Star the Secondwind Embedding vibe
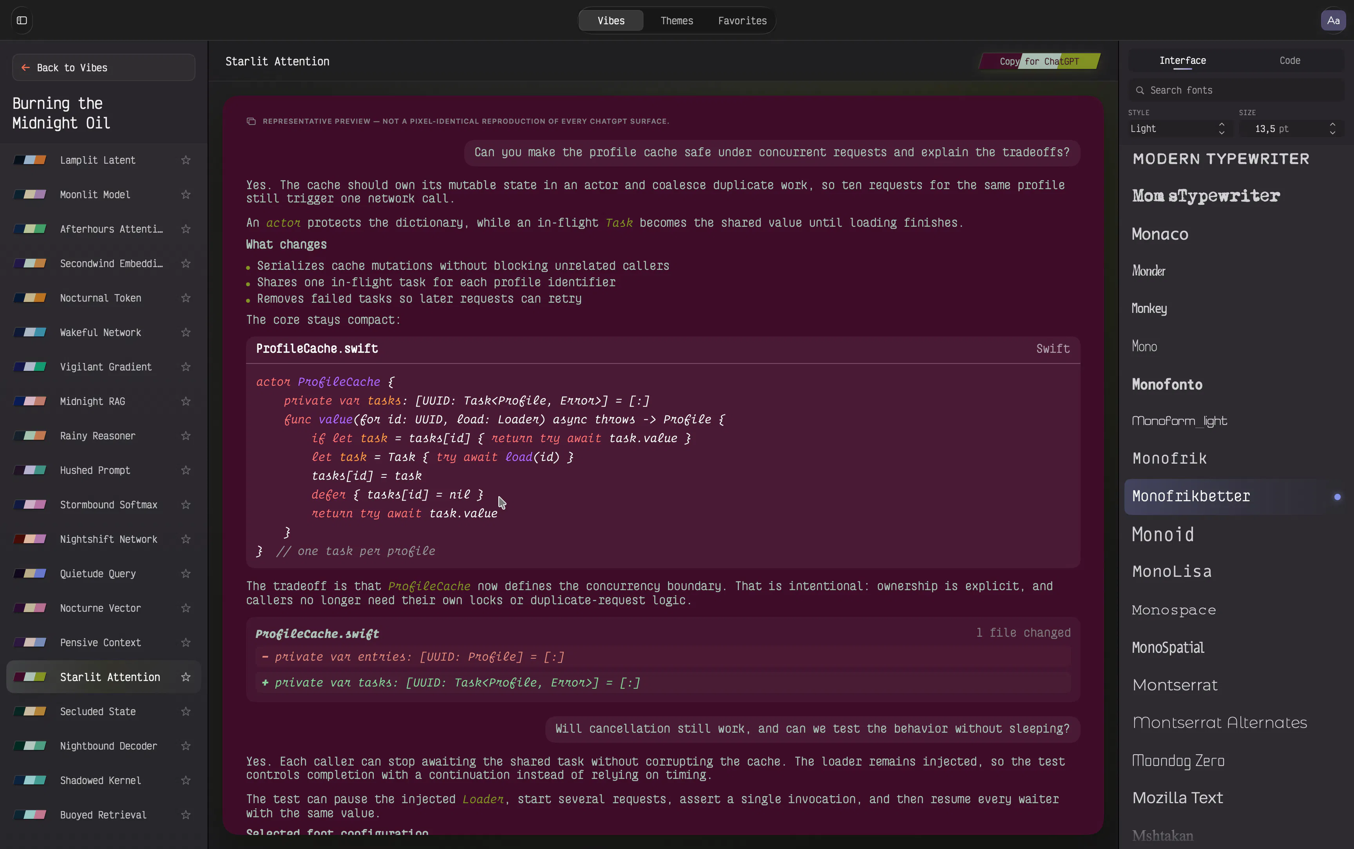Screen dimensions: 1354x849 tap(186, 263)
